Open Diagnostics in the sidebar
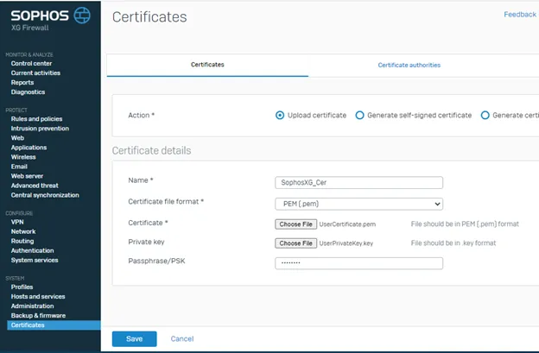This screenshot has width=539, height=353. click(x=28, y=91)
